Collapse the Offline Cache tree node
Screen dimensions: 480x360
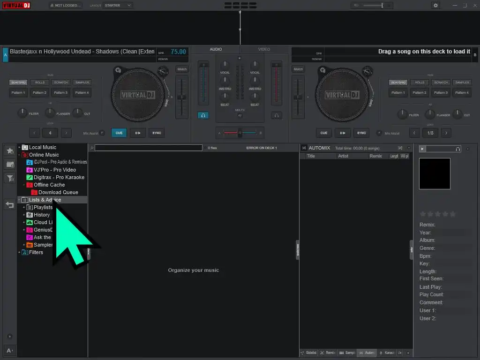24,185
